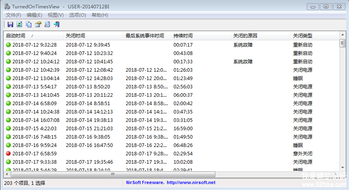Open the 选项(O) menu
This screenshot has height=190, width=349.
[77, 15]
